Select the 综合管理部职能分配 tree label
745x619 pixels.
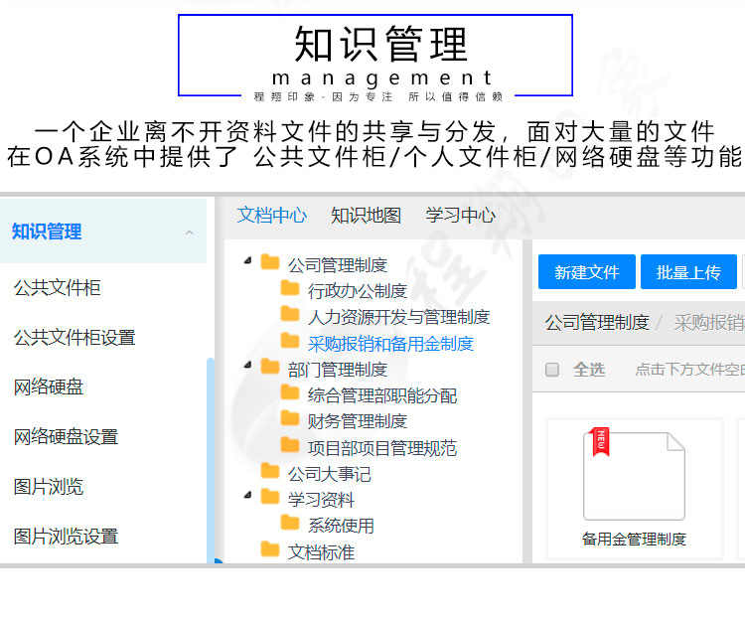(382, 395)
